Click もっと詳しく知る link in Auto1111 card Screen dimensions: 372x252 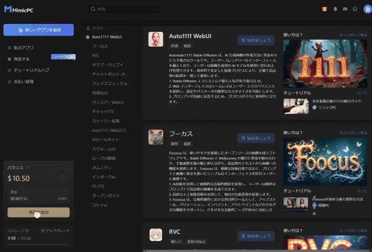[x=354, y=35]
